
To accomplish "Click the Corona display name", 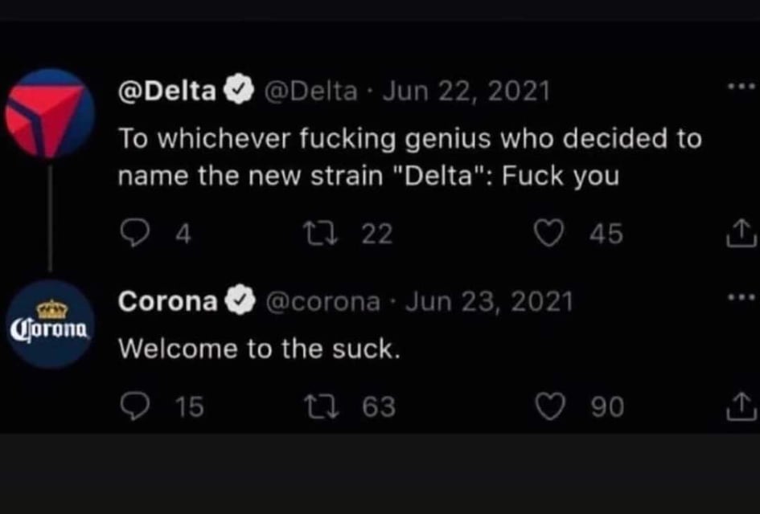I will point(168,302).
